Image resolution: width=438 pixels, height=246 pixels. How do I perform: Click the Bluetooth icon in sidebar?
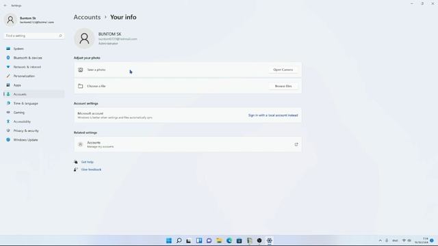click(x=8, y=57)
